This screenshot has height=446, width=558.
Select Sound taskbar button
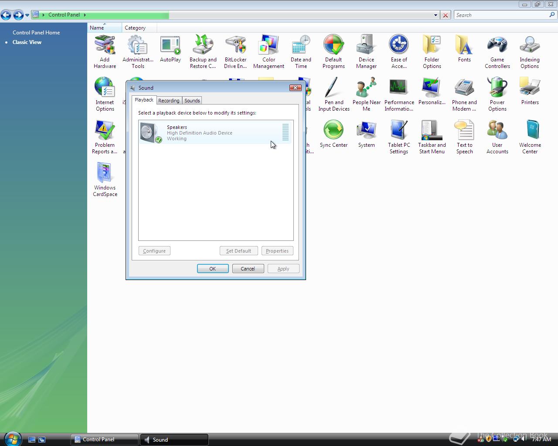click(174, 439)
